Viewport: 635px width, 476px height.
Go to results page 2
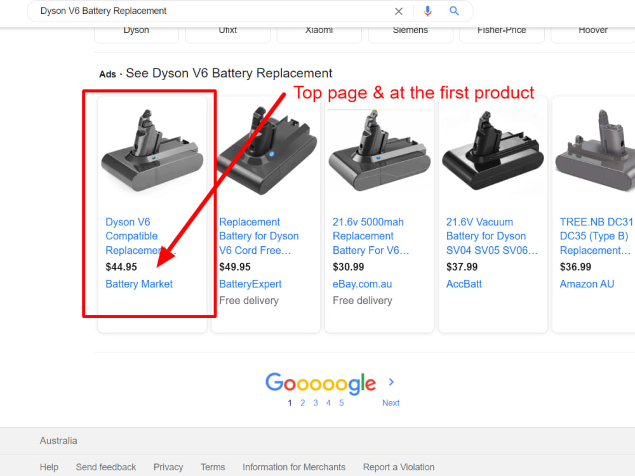click(x=302, y=403)
